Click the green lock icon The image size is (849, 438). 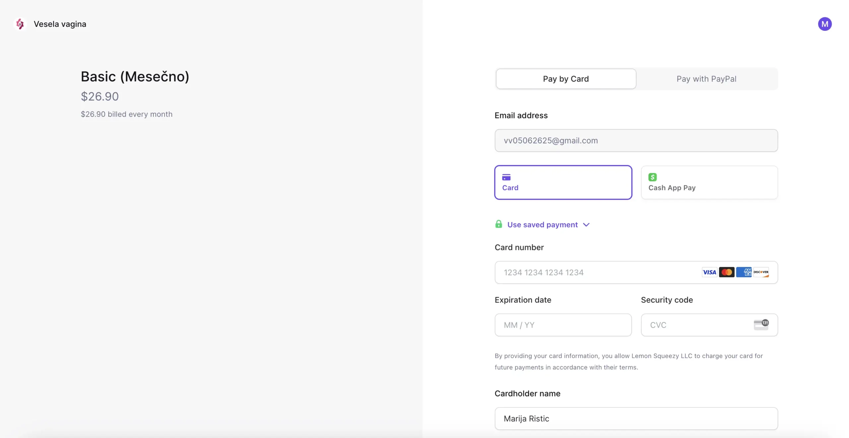pos(498,224)
